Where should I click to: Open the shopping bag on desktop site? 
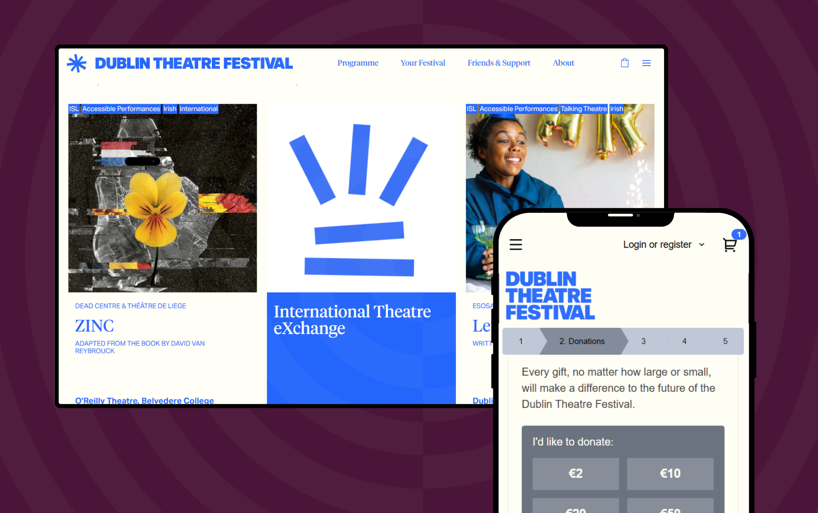point(625,63)
